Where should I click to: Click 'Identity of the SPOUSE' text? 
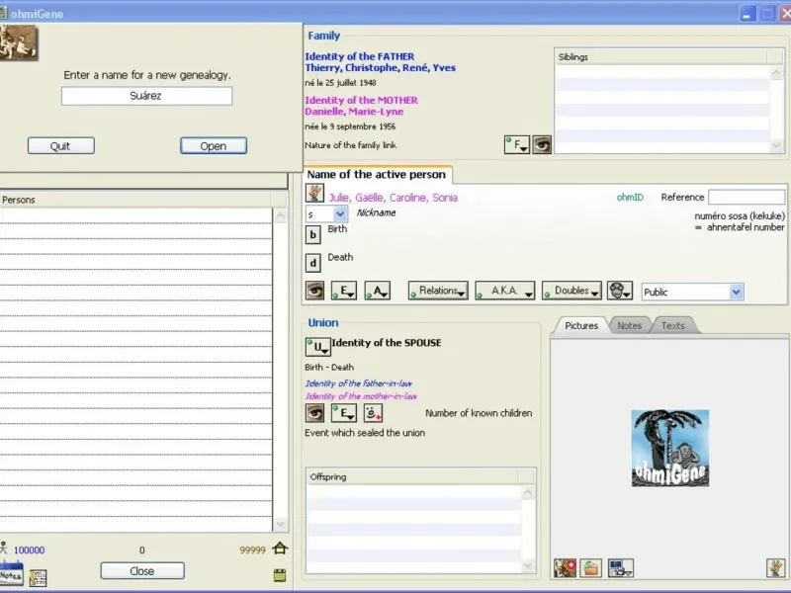[x=387, y=343]
